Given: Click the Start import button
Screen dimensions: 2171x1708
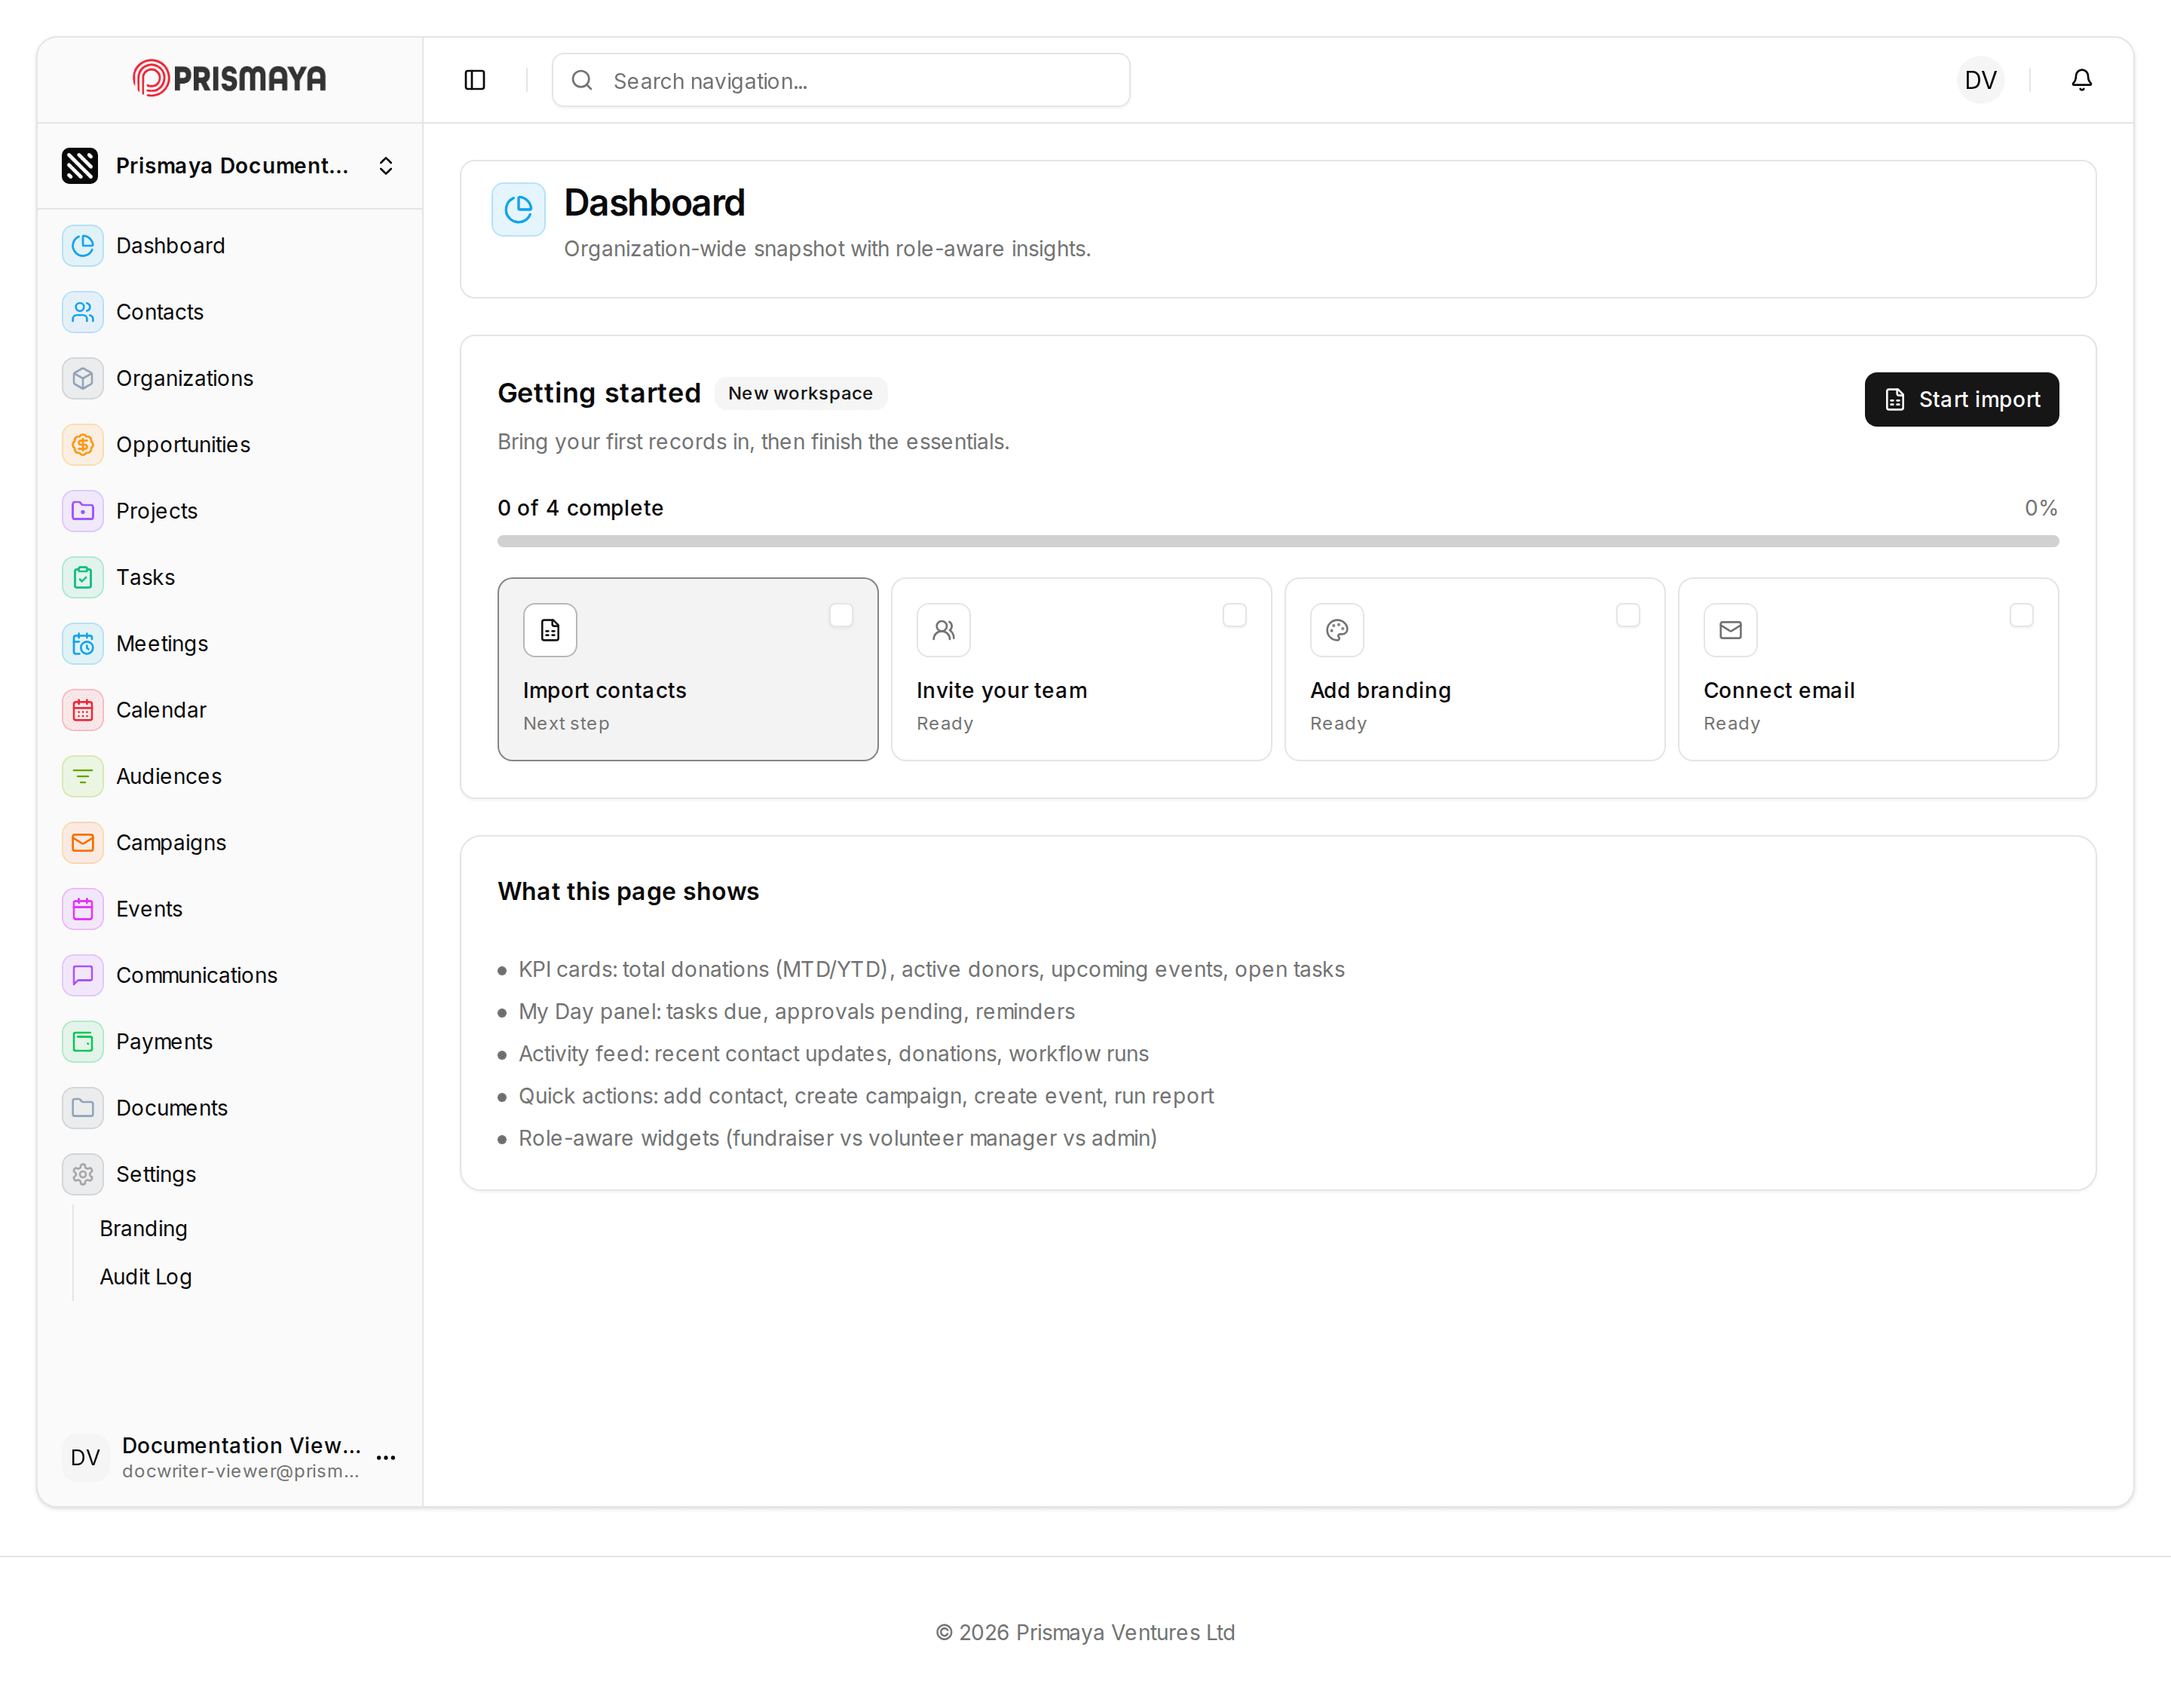Looking at the screenshot, I should [1961, 400].
